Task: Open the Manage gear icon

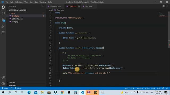Action: [3, 84]
